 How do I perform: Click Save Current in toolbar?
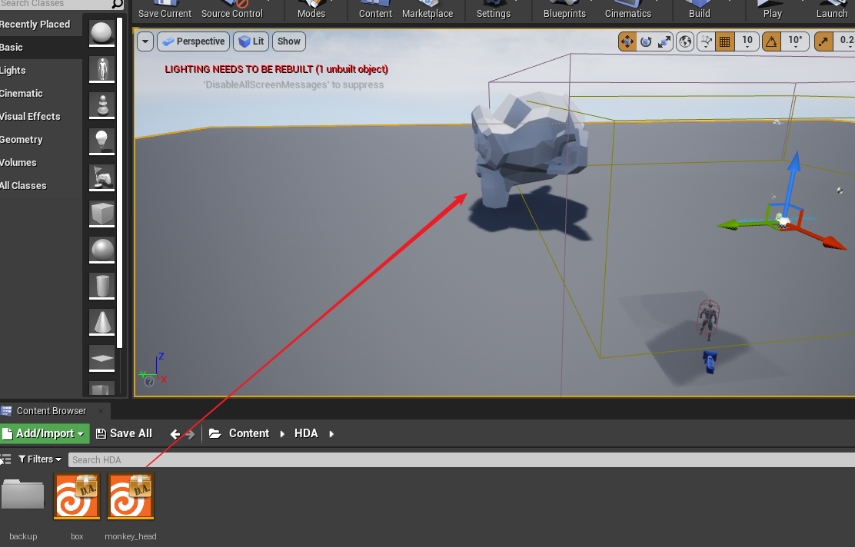point(165,10)
